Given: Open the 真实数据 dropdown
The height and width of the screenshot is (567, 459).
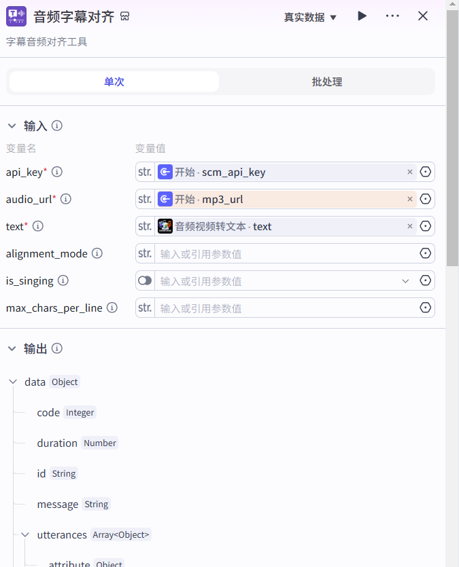Looking at the screenshot, I should tap(311, 18).
